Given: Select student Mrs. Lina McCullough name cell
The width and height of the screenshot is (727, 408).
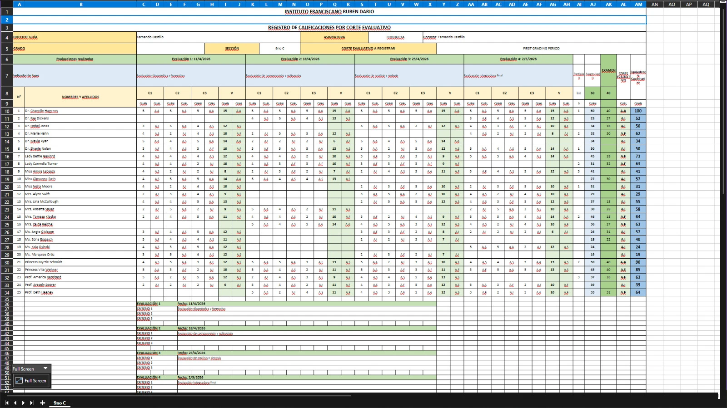Looking at the screenshot, I should (80, 202).
